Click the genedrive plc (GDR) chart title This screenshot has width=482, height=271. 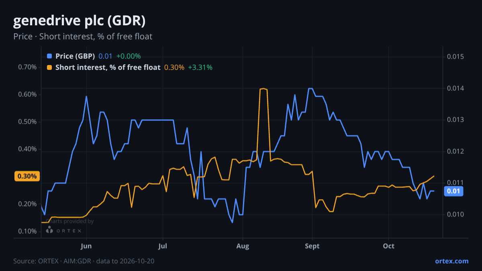[x=79, y=21]
